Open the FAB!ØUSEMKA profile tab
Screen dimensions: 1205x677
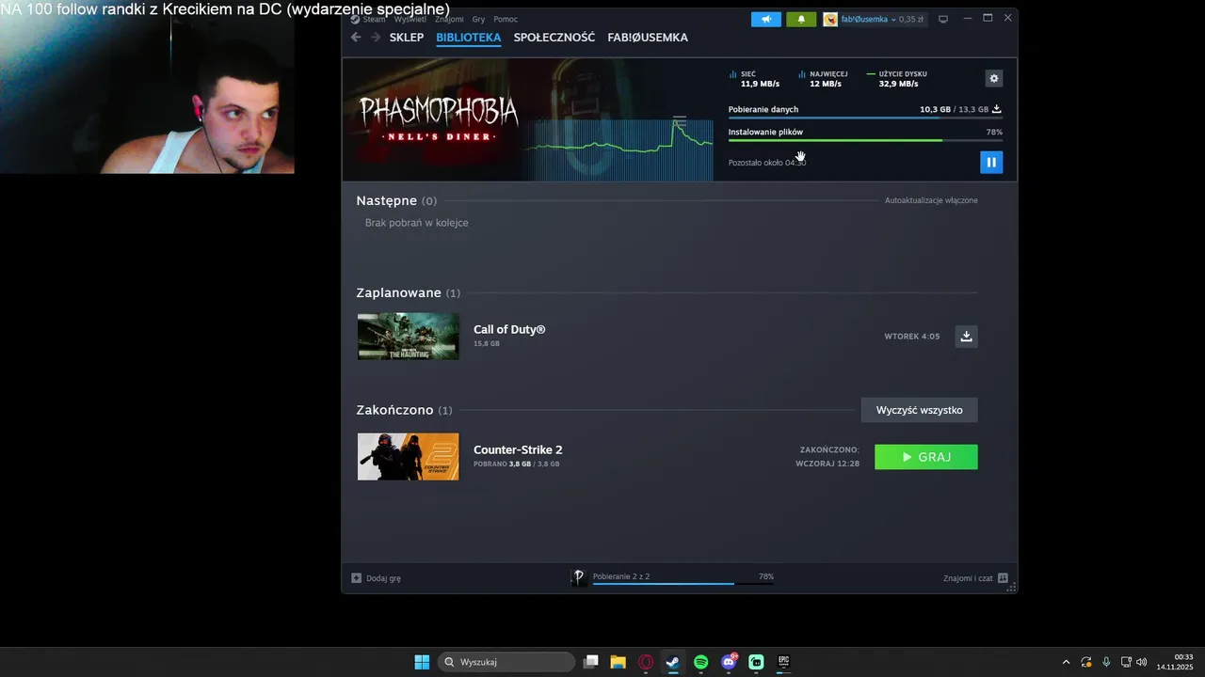coord(648,38)
